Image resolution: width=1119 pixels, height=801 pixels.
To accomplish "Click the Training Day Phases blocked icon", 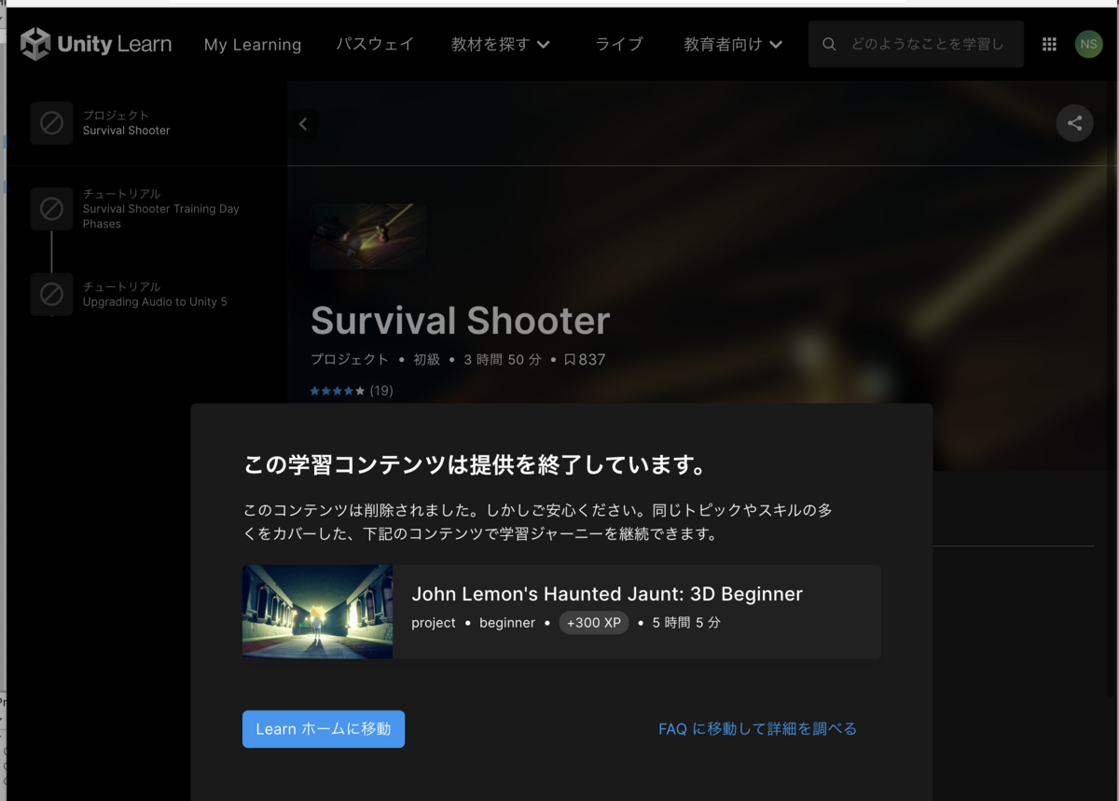I will pos(51,209).
